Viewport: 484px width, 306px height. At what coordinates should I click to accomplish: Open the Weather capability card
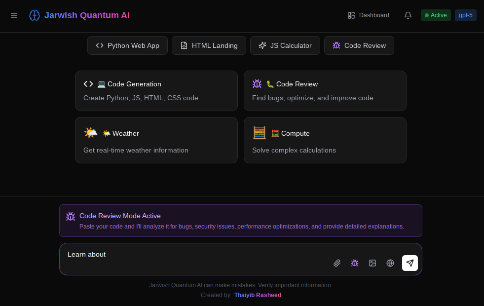[156, 140]
